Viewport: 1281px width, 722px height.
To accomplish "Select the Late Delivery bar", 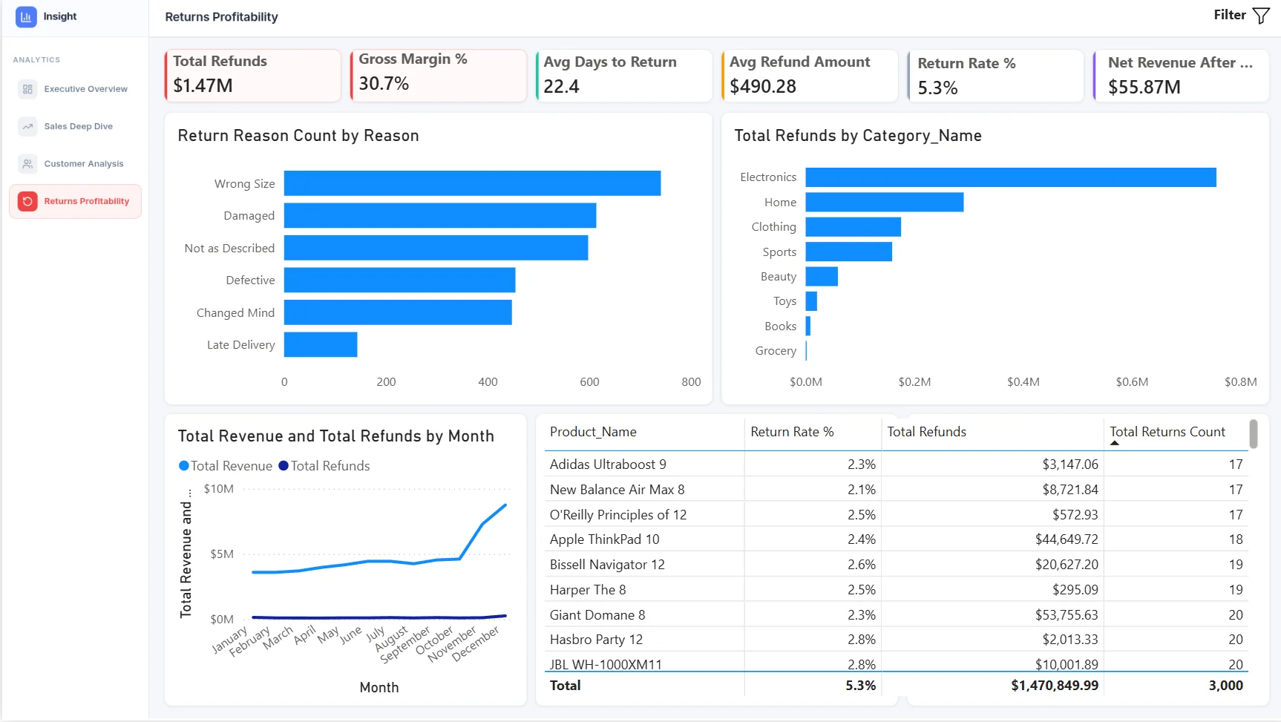I will coord(321,344).
